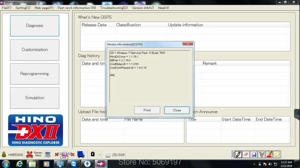Open the File(F) menu
Screen dimensions: 300x168
click(x=7, y=8)
